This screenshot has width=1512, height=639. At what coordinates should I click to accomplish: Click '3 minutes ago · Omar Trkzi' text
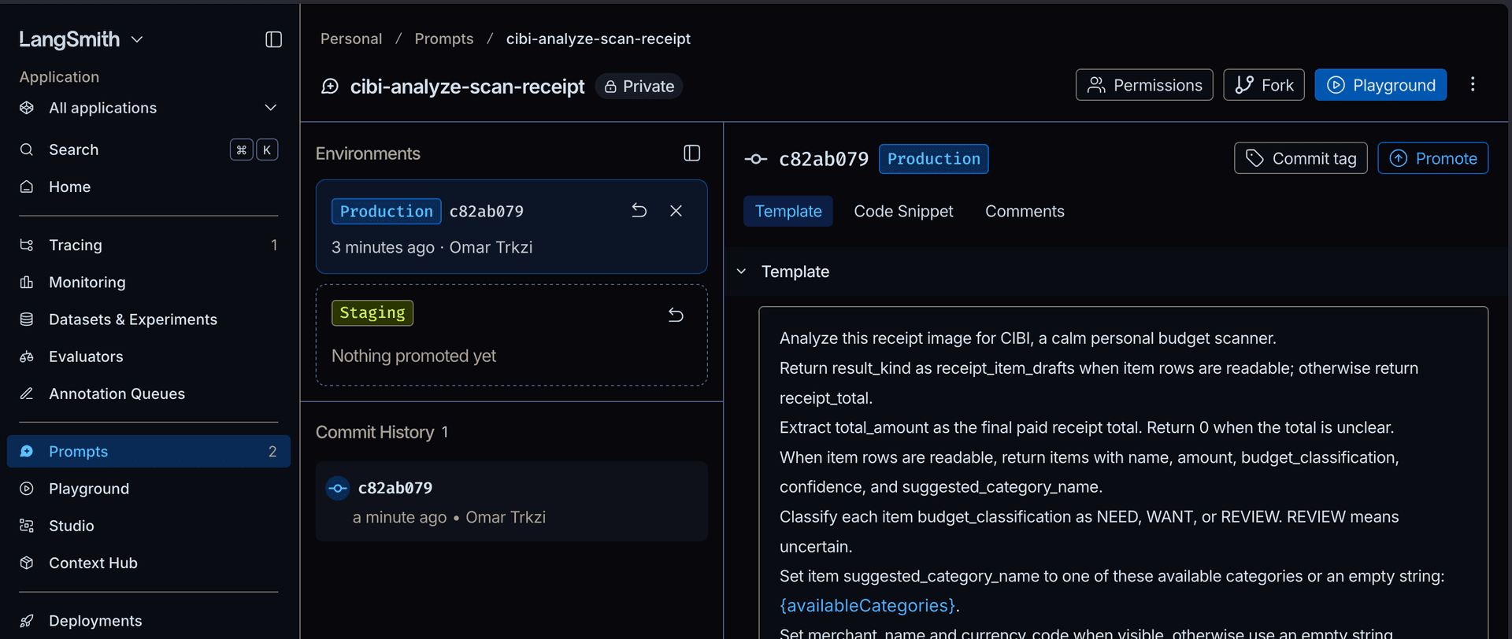432,247
